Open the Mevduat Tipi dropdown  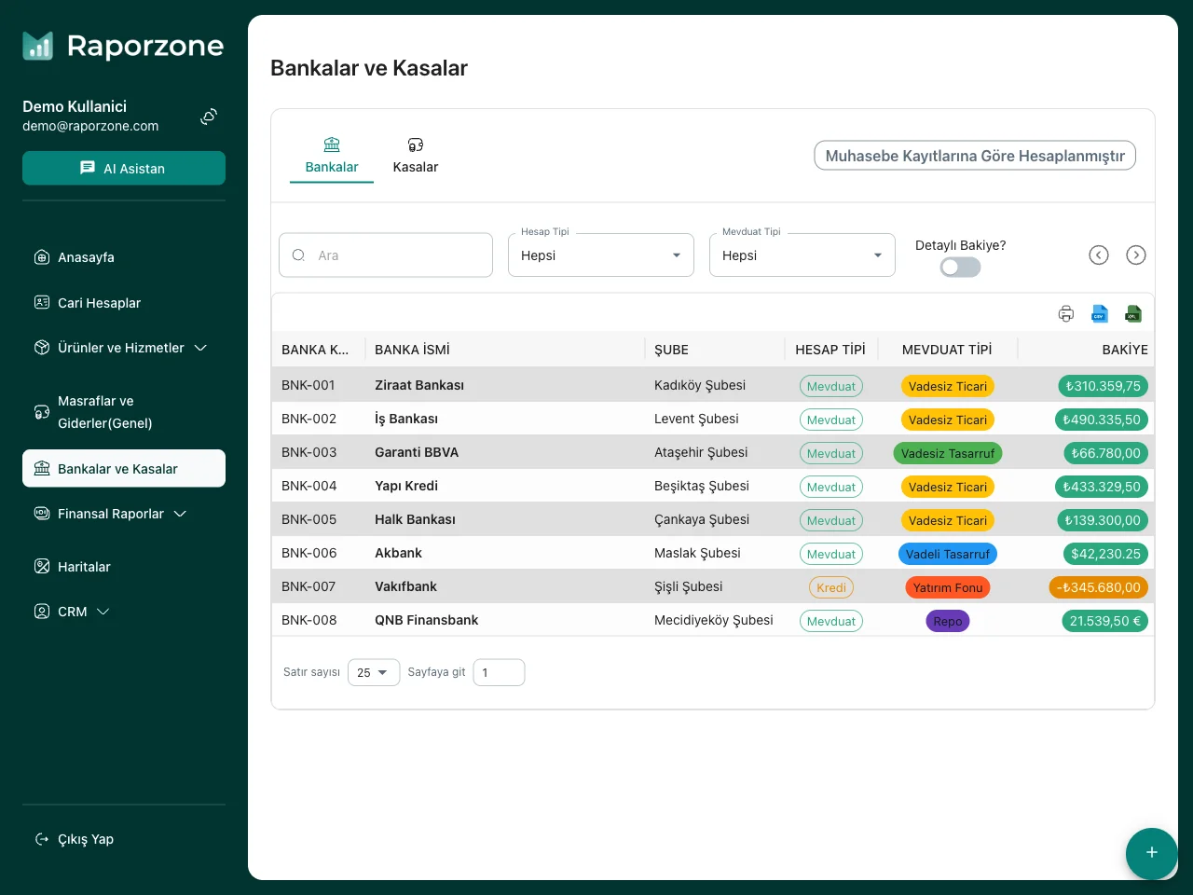(802, 255)
